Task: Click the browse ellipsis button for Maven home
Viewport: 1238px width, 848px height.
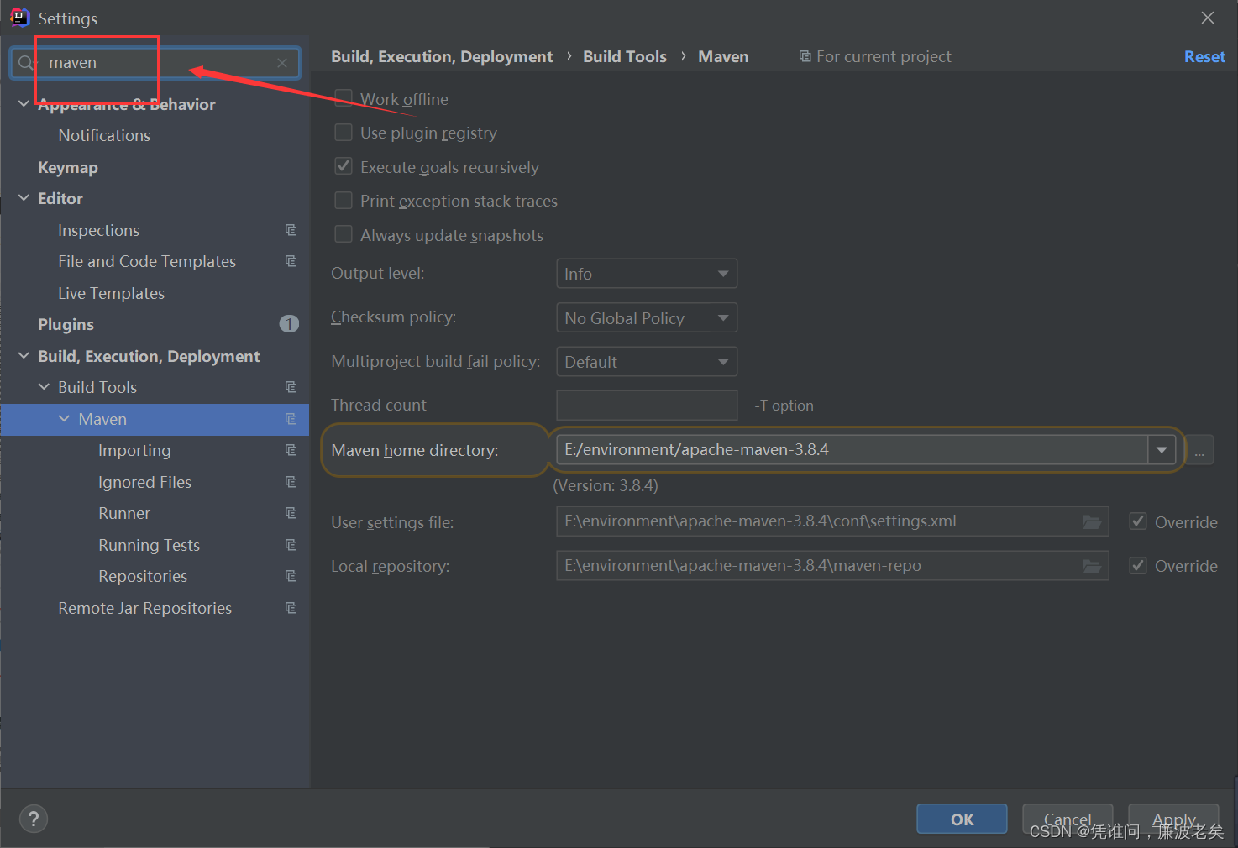Action: [x=1199, y=450]
